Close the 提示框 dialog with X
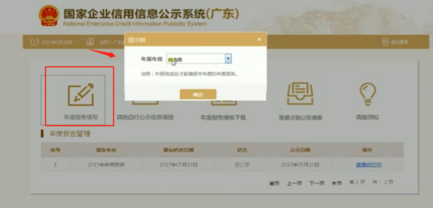 click(259, 39)
